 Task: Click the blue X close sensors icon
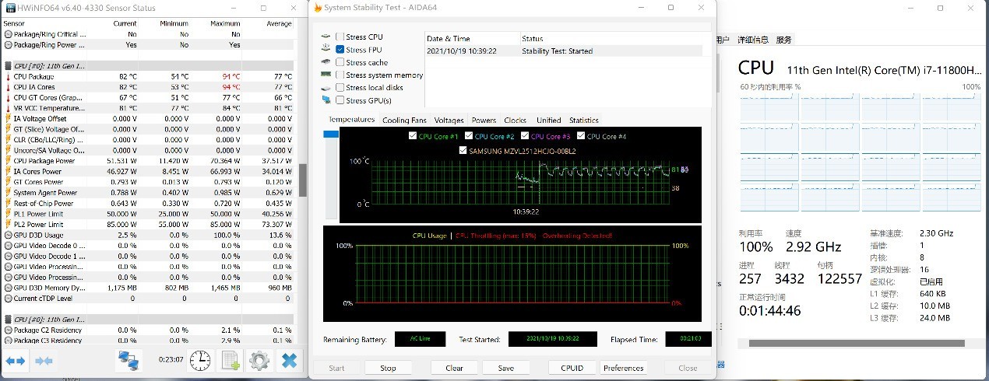click(289, 361)
